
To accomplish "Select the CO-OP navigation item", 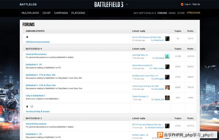I will [x=46, y=13].
